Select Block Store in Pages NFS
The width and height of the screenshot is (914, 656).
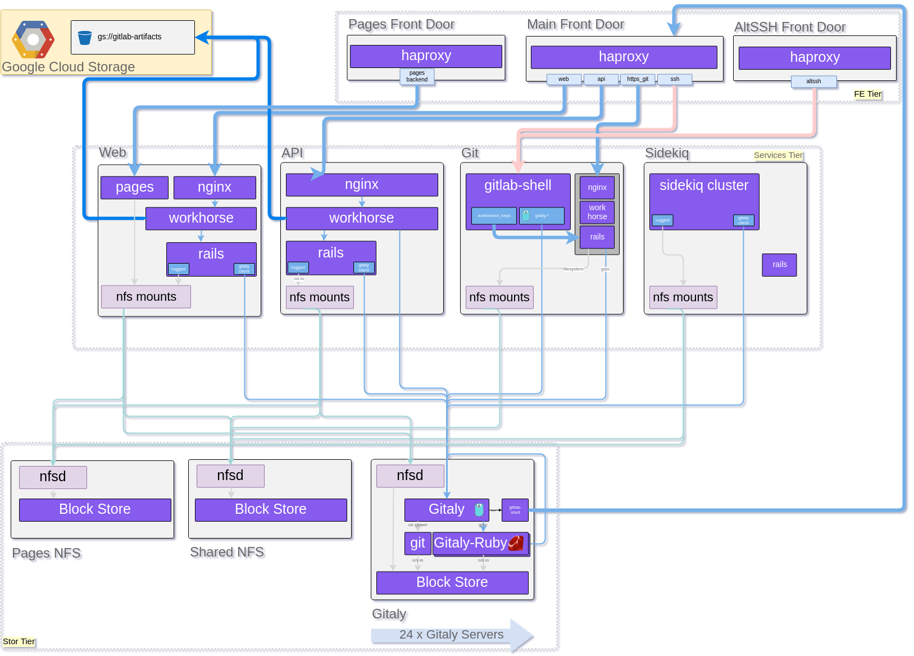tap(95, 510)
